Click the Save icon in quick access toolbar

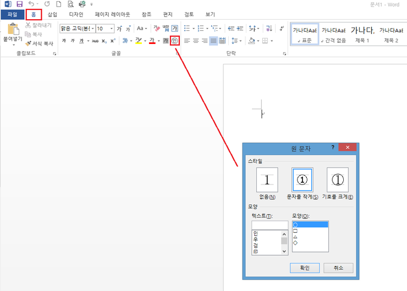19,4
